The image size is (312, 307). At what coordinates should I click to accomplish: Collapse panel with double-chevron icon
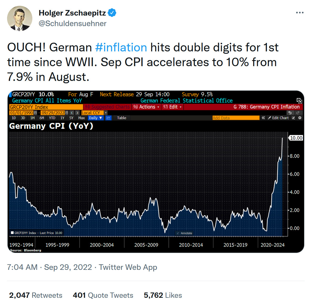[x=263, y=118]
